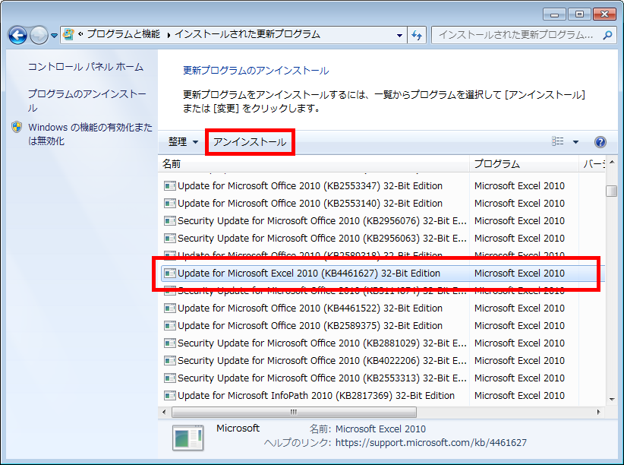Refresh the installed updates list
This screenshot has height=465, width=624.
coord(417,35)
